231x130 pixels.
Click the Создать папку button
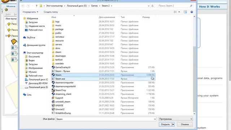coord(51,12)
